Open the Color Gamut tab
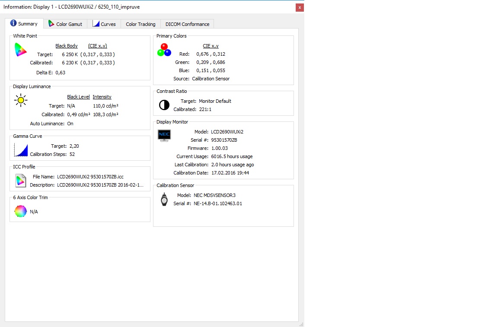The height and width of the screenshot is (327, 498). tap(65, 24)
